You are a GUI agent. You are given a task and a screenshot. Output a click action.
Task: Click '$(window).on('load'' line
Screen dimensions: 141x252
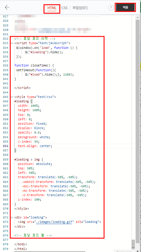[x=47, y=48]
